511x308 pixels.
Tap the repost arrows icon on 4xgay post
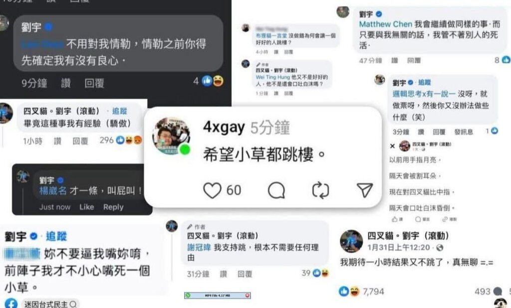click(x=320, y=190)
